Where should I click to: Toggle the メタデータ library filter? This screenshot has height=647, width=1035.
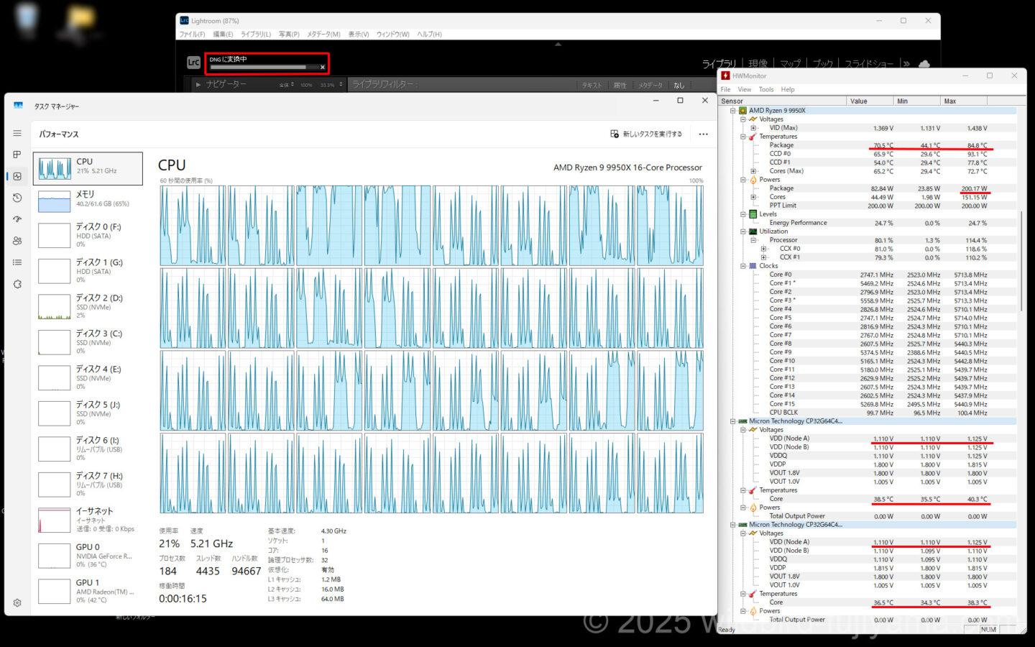click(x=650, y=86)
